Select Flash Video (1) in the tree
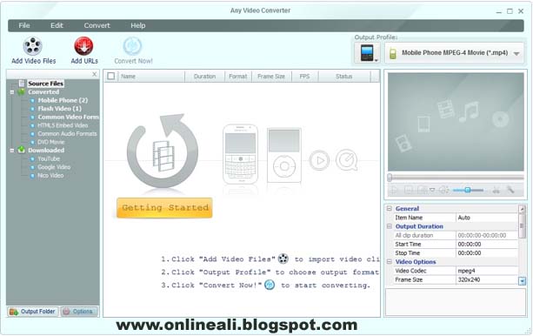The image size is (533, 336). 59,109
